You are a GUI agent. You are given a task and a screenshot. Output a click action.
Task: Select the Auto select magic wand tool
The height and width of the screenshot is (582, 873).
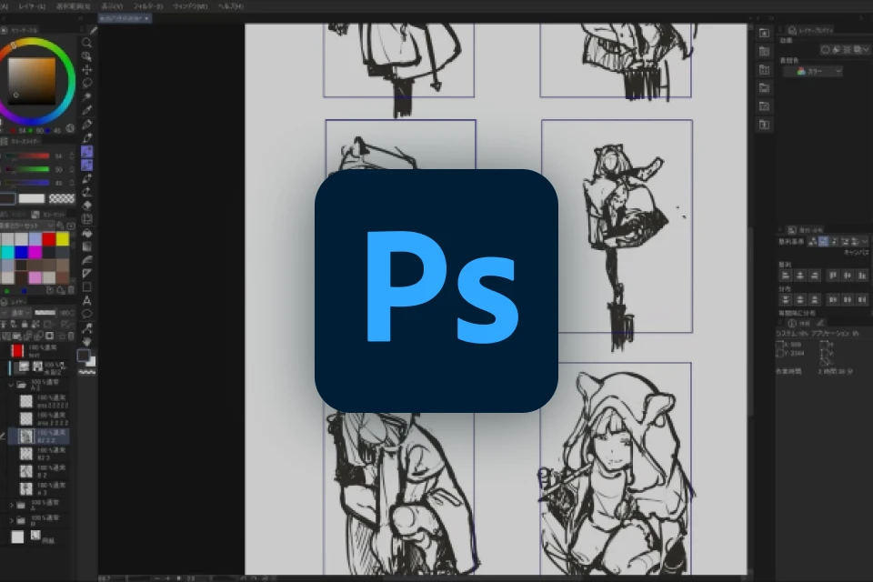point(87,97)
